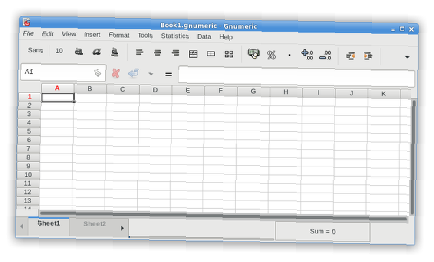The height and width of the screenshot is (262, 434).
Task: Click the Gnumeric app icon in title bar
Action: pyautogui.click(x=26, y=22)
